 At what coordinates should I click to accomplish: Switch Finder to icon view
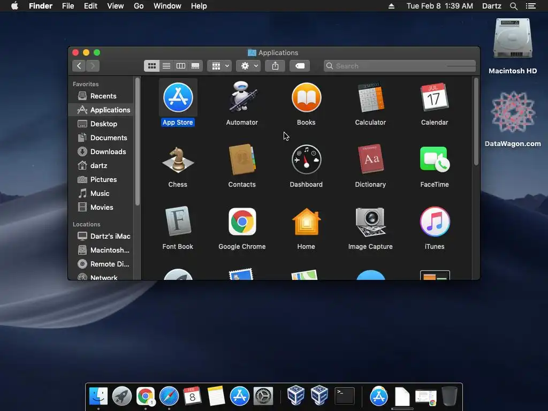tap(151, 66)
